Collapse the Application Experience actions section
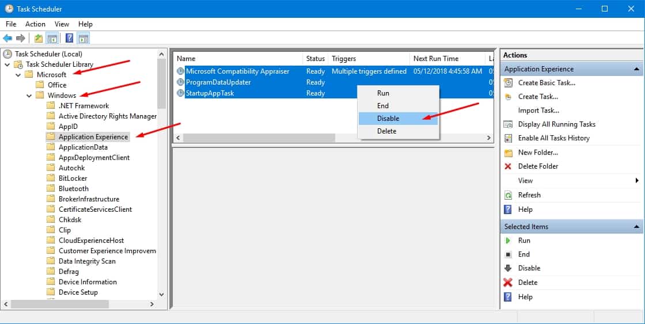This screenshot has height=324, width=645. coord(637,69)
